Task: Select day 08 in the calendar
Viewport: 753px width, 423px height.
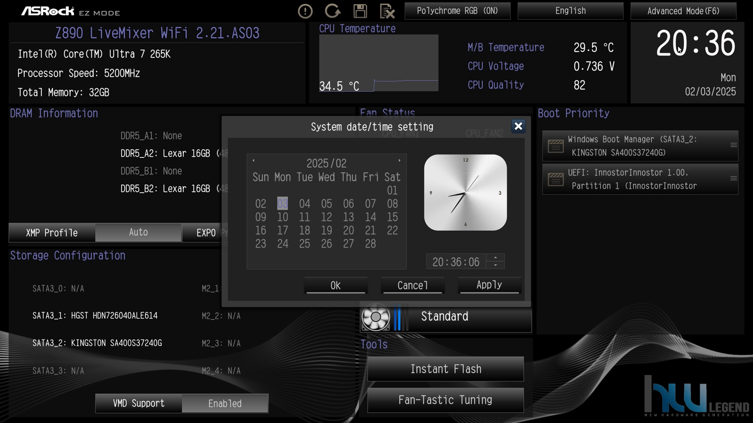Action: (392, 204)
